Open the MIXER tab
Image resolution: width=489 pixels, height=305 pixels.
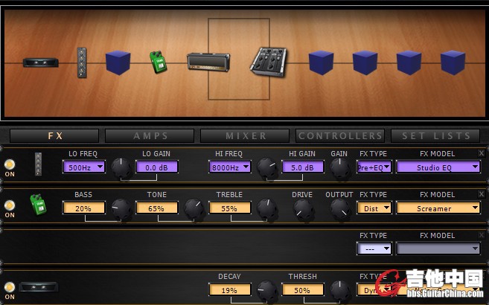[246, 136]
